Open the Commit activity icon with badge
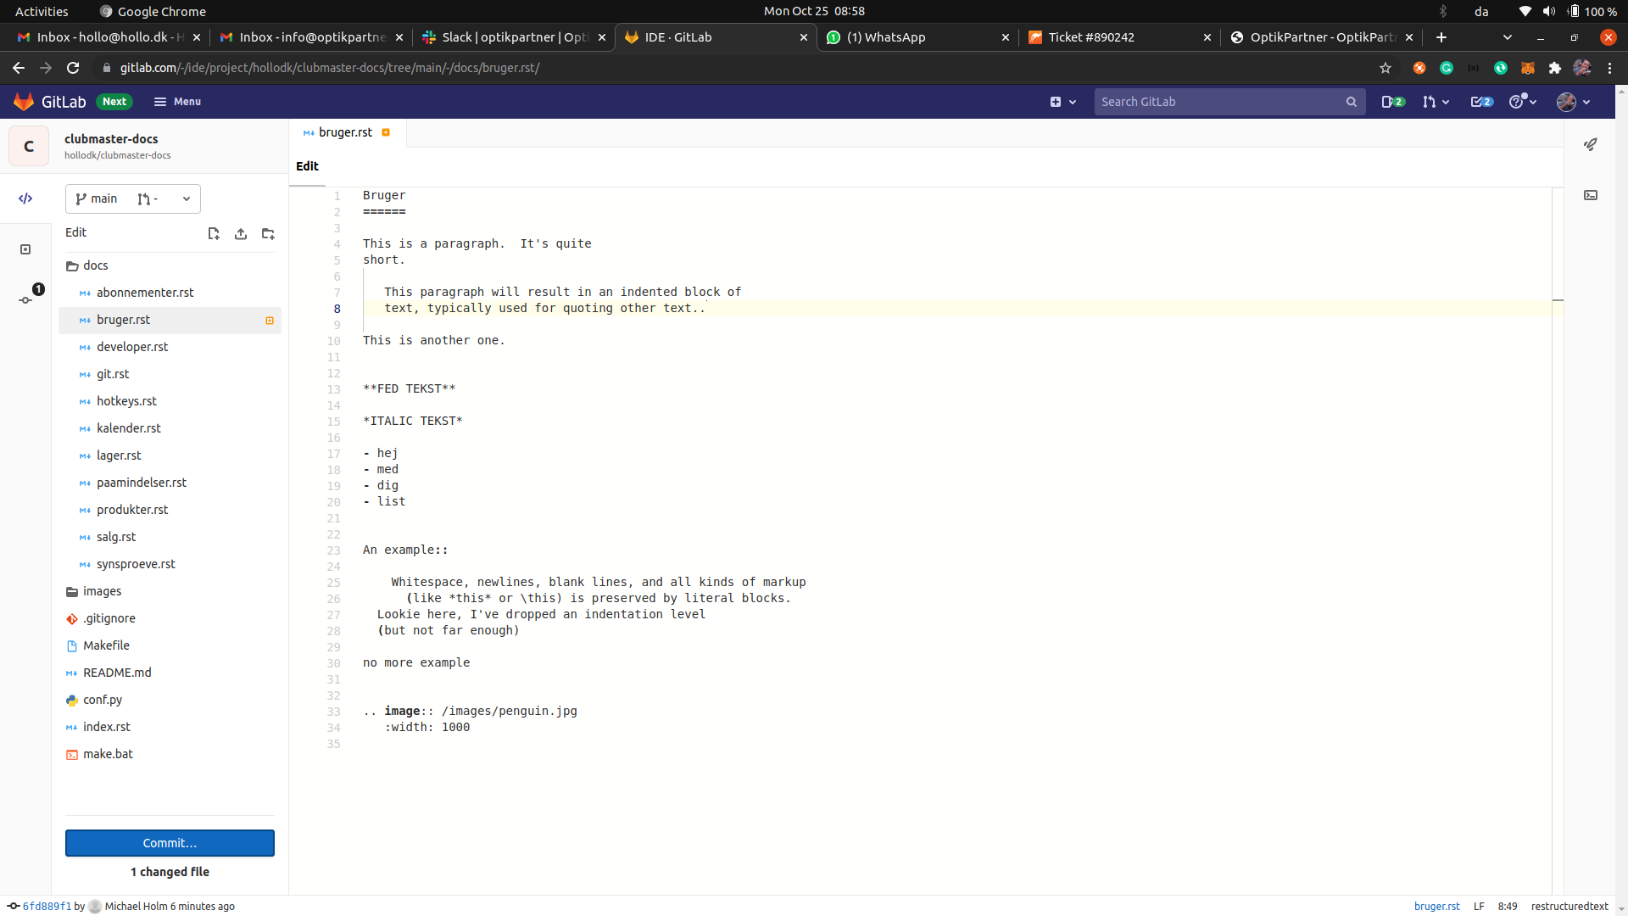Screen dimensions: 1628x916 click(x=25, y=299)
